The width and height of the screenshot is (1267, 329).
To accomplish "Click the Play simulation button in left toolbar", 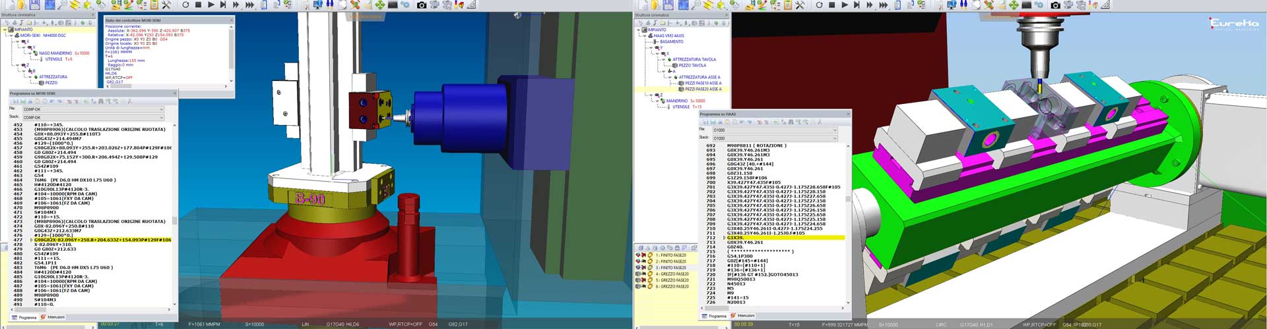I will 211,5.
